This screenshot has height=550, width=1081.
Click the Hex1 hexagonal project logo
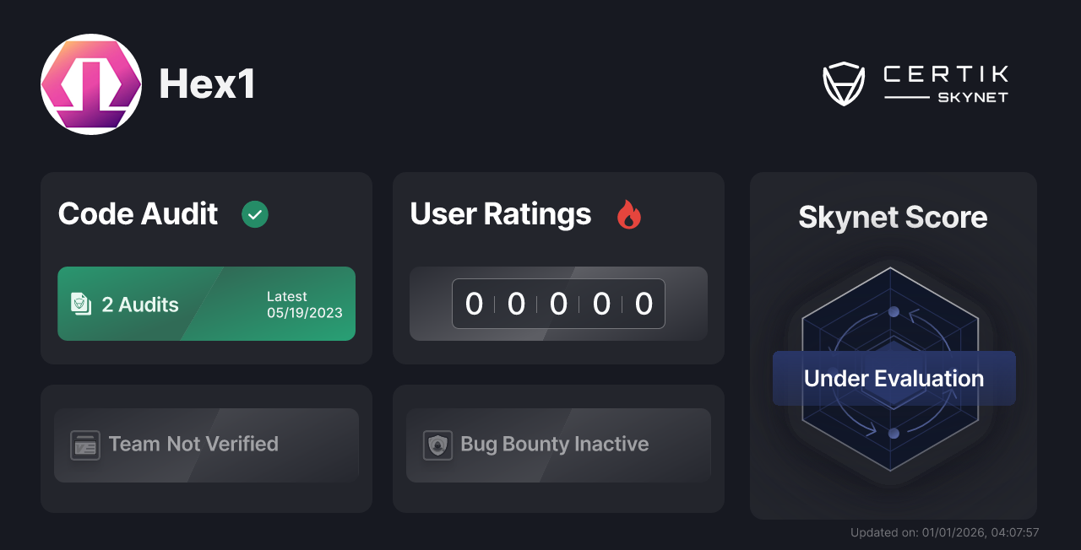[x=91, y=84]
